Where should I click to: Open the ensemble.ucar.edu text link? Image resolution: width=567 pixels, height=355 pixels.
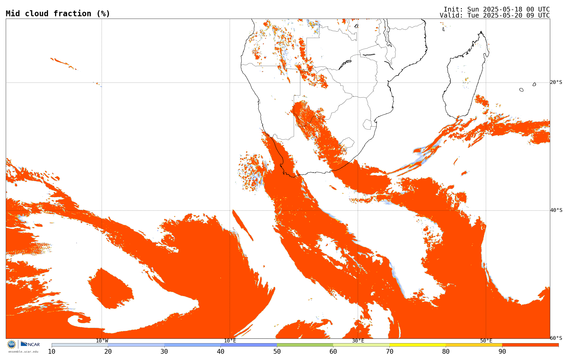(x=23, y=352)
